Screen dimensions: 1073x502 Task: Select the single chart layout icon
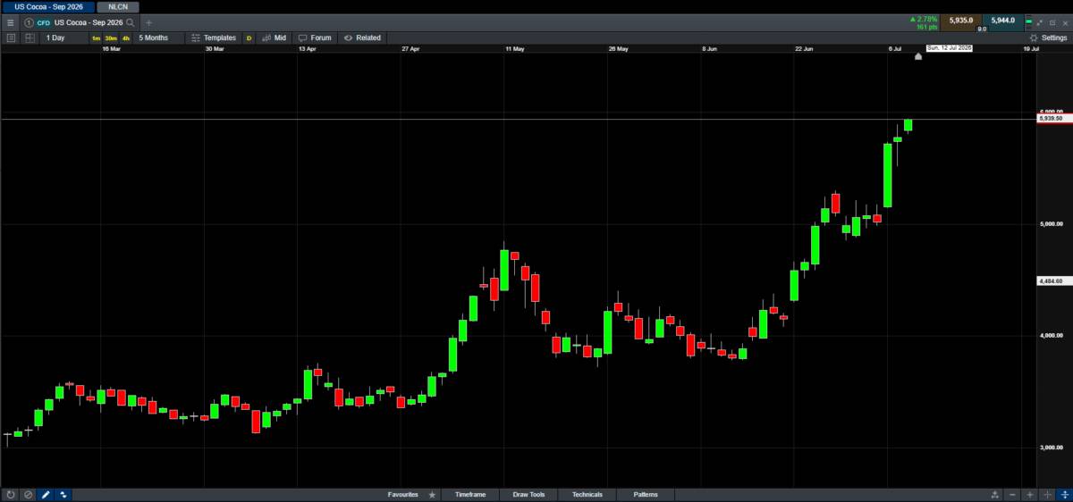coord(11,38)
